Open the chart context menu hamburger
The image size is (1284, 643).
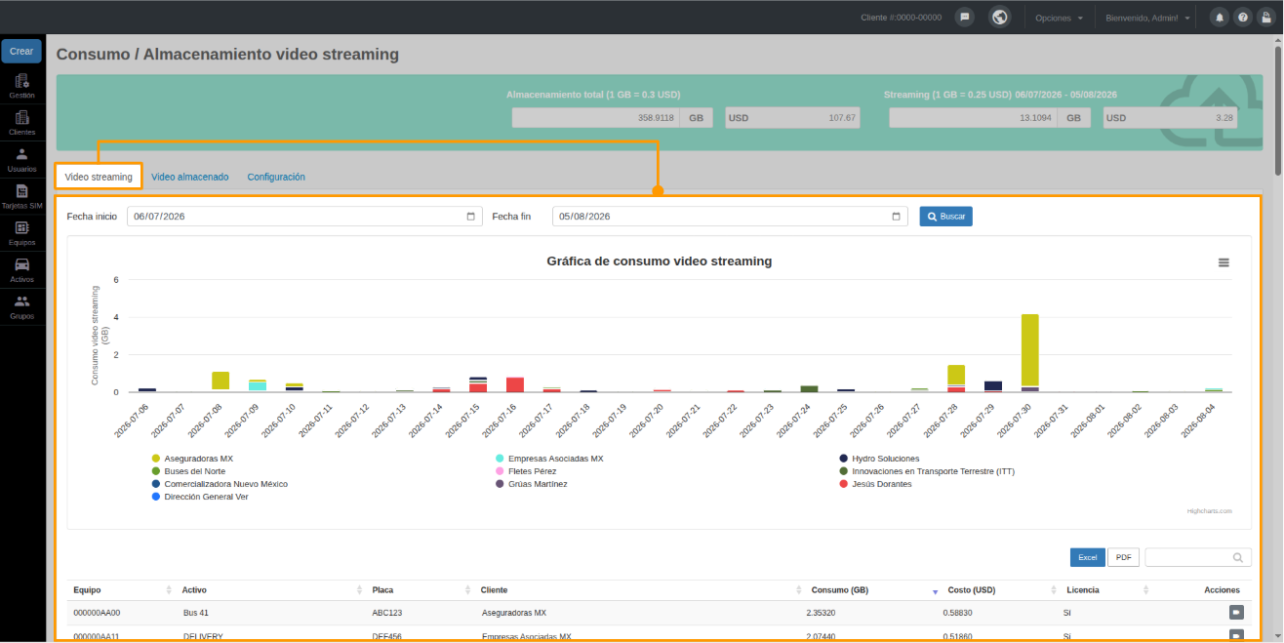(1224, 262)
